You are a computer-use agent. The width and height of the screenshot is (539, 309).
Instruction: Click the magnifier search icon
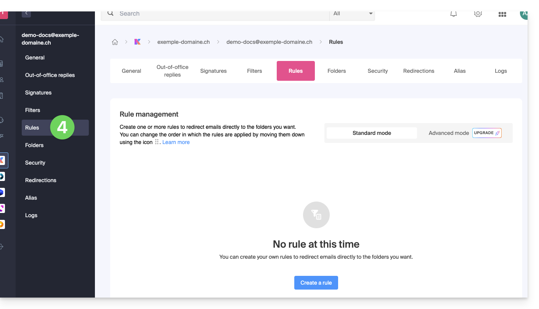111,13
